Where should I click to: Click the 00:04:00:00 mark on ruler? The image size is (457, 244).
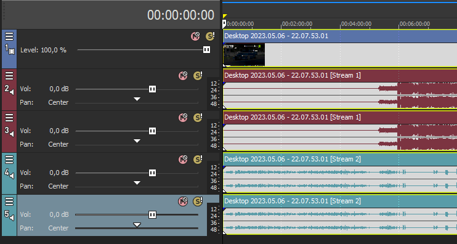coord(356,24)
